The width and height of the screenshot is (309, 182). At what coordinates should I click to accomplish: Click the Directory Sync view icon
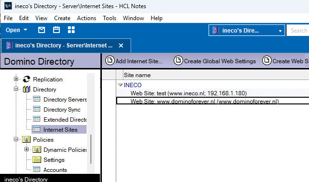37,109
